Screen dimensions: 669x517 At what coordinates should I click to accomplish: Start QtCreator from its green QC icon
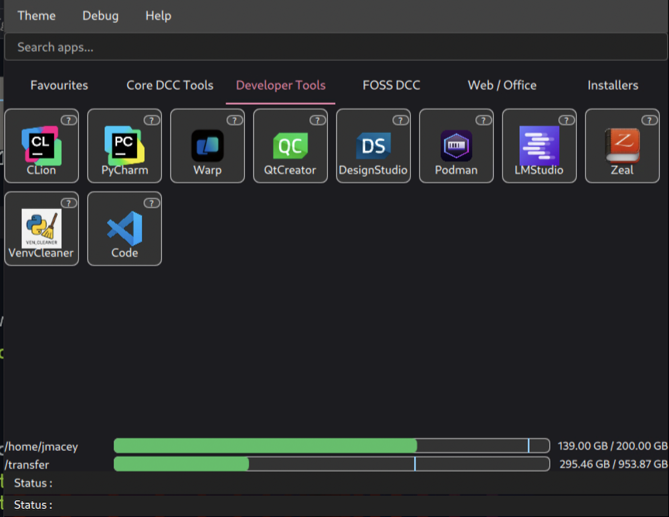coord(290,146)
